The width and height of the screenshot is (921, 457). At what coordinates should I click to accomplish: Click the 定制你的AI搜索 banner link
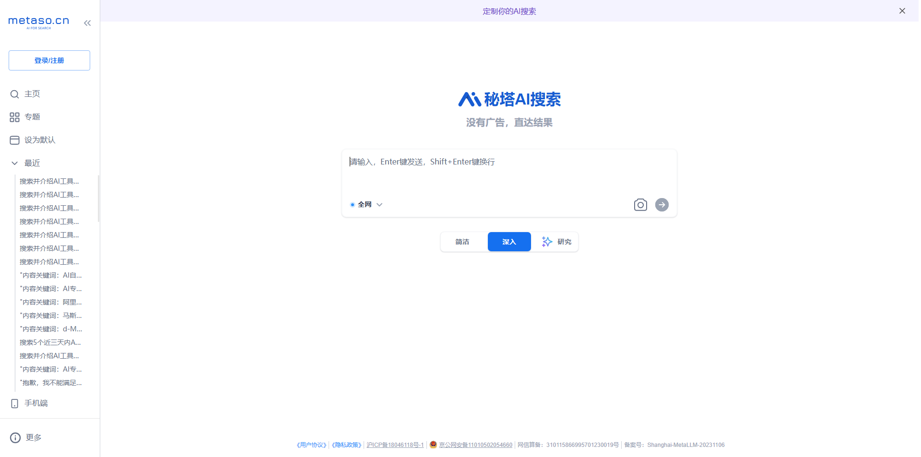point(509,11)
